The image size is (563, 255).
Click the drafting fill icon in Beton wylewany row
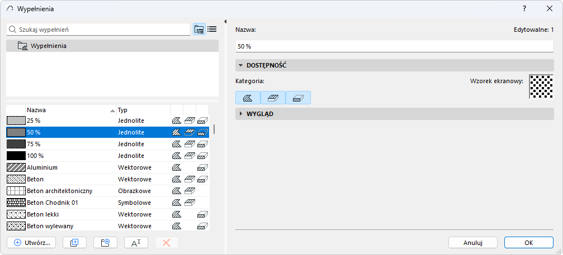tap(176, 226)
